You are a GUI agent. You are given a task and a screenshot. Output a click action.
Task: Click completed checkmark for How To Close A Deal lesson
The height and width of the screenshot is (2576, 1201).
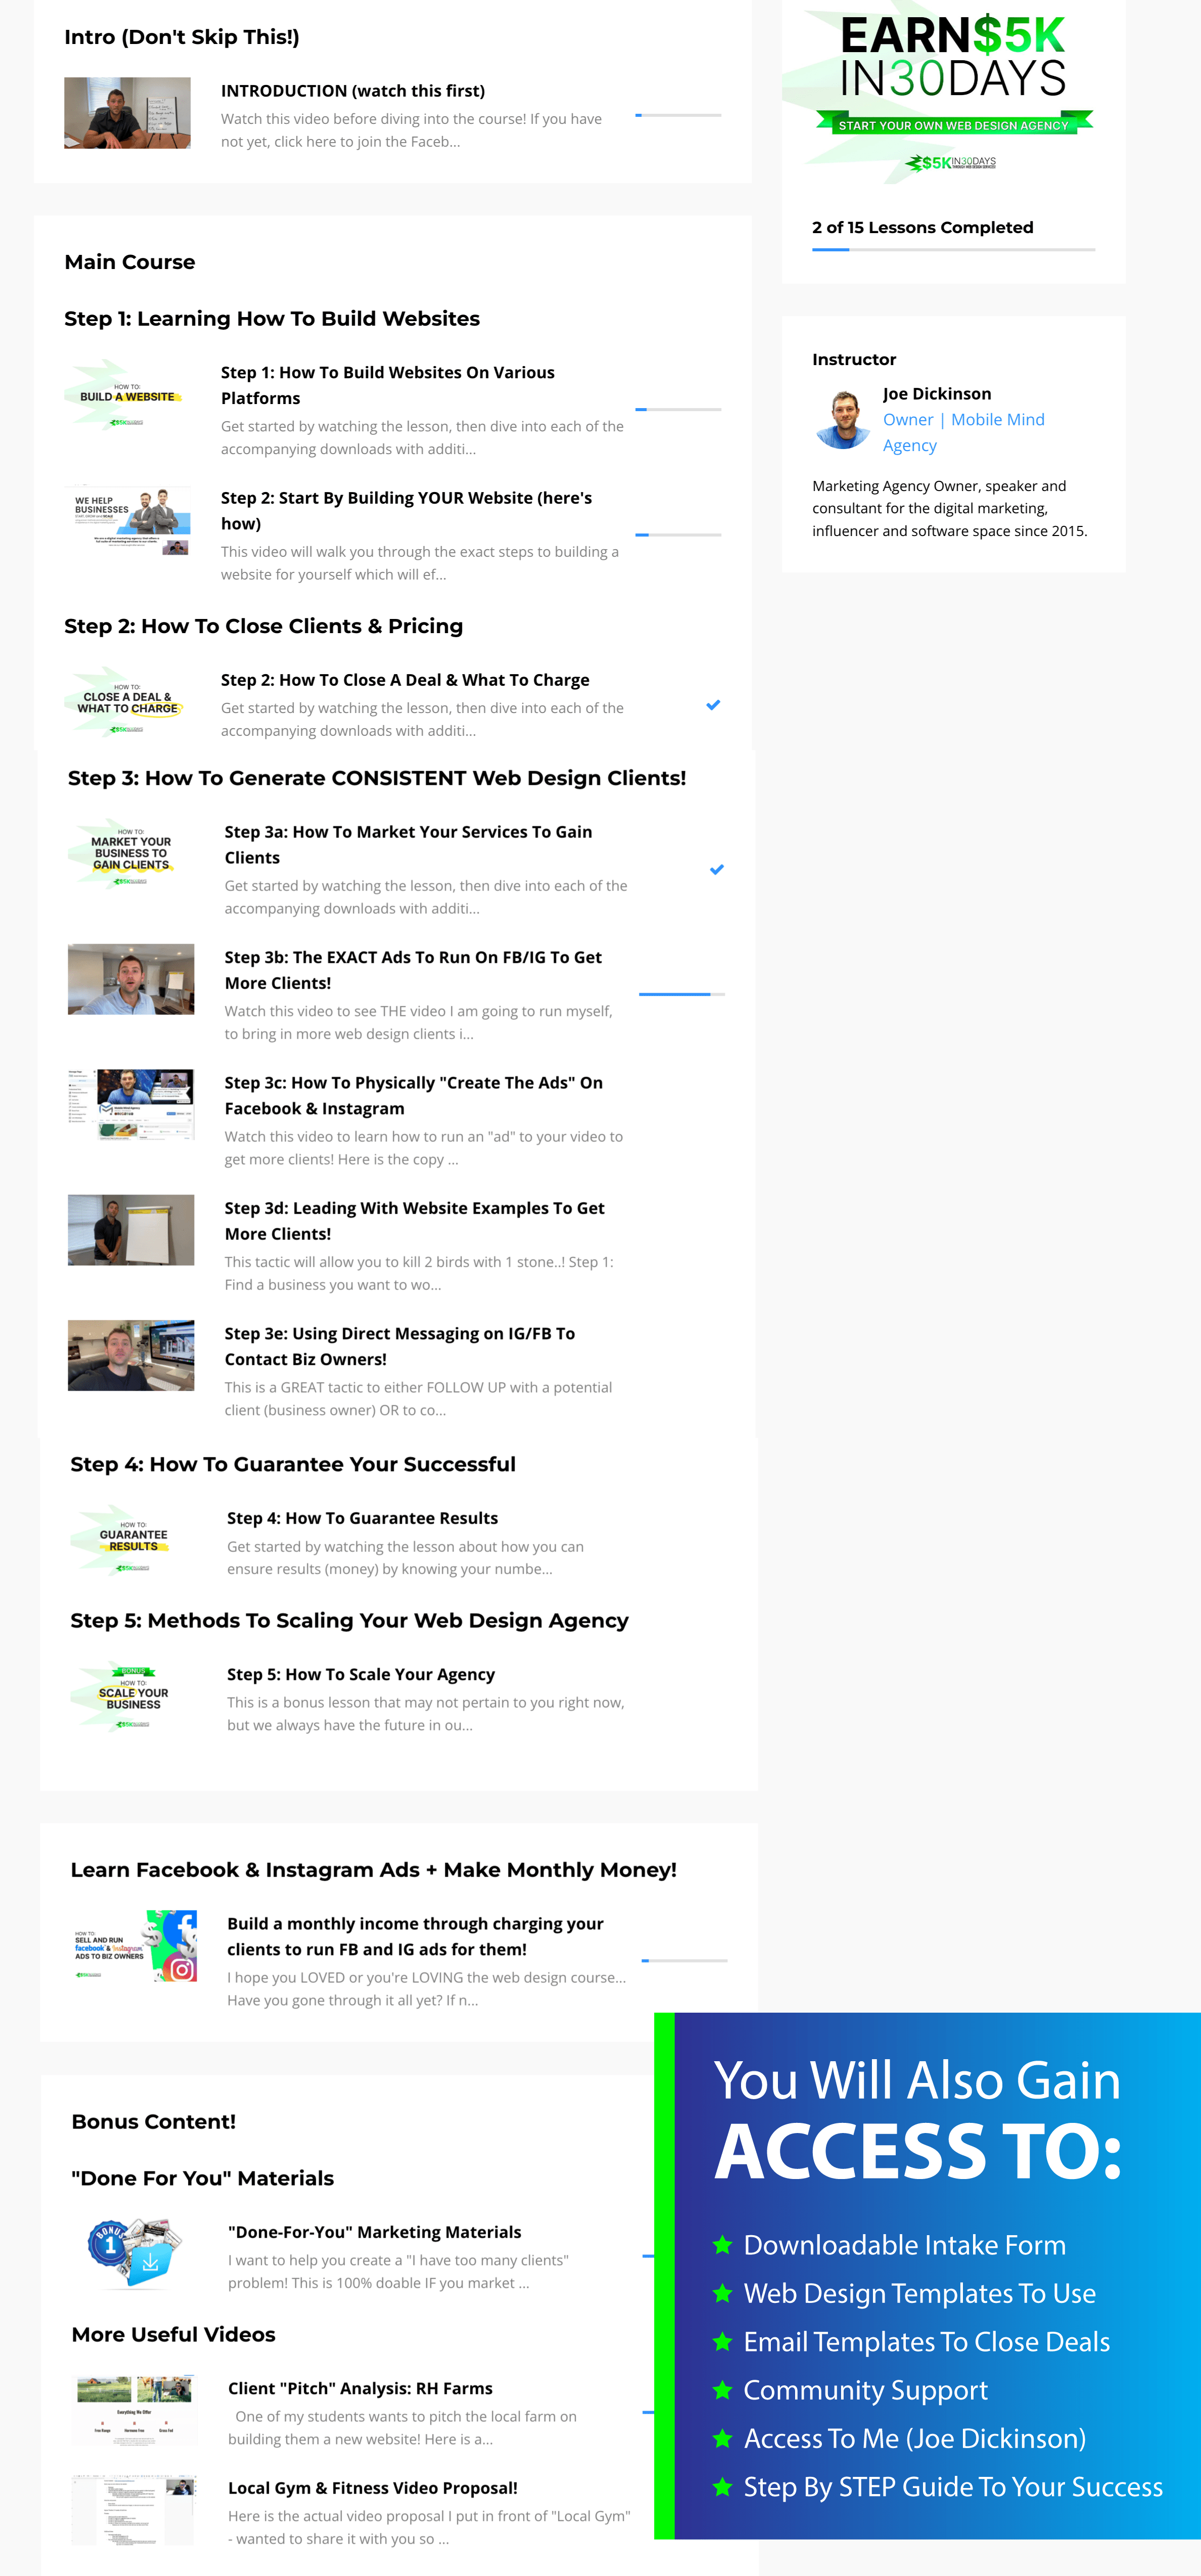[713, 705]
